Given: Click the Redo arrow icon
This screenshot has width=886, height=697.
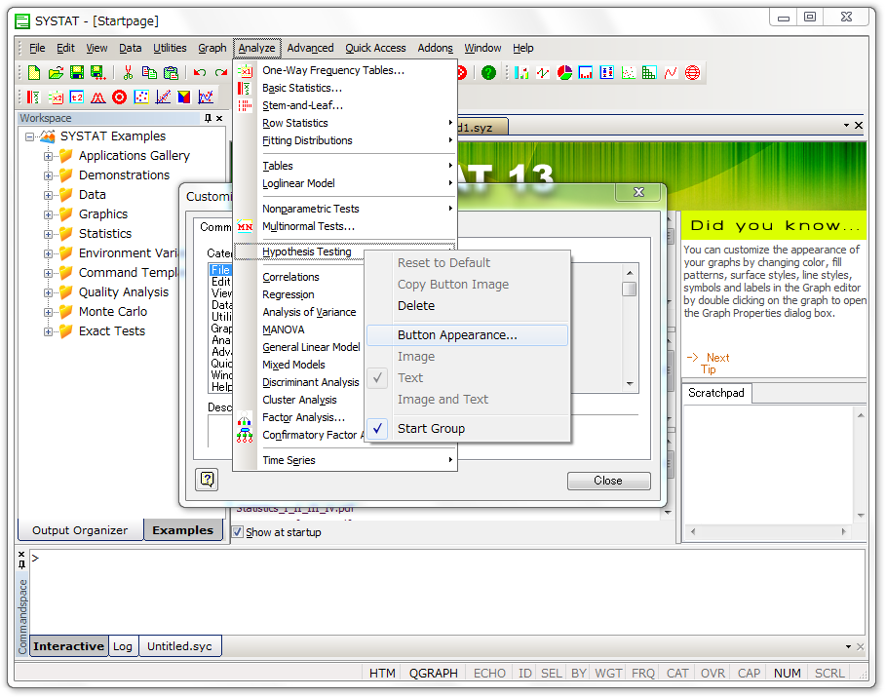Looking at the screenshot, I should click(221, 72).
